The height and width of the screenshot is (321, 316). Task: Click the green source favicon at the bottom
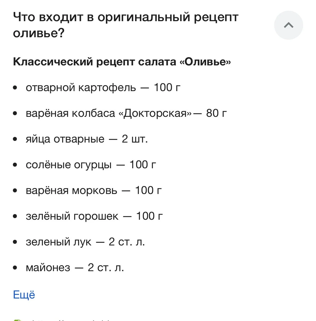[17, 320]
